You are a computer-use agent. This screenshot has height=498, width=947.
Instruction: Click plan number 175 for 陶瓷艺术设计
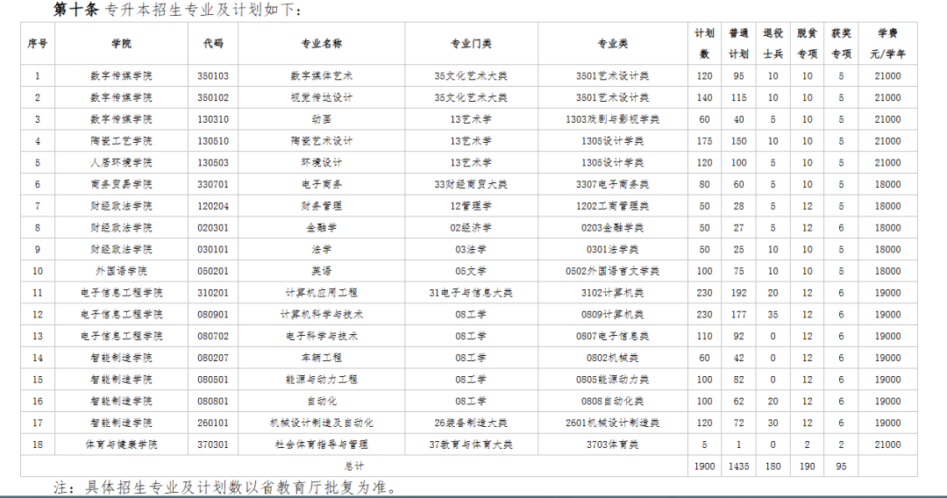704,141
